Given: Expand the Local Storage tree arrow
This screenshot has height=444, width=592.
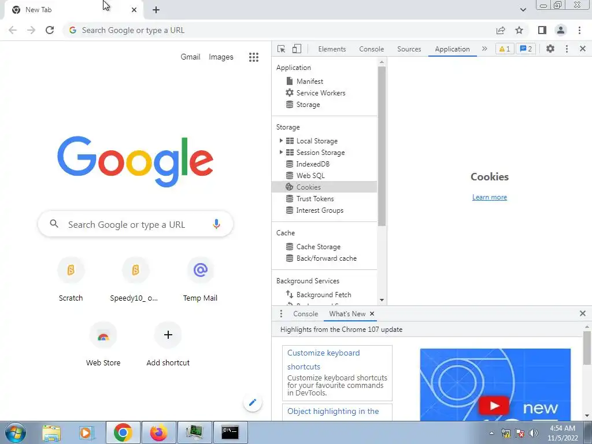Looking at the screenshot, I should click(x=281, y=140).
